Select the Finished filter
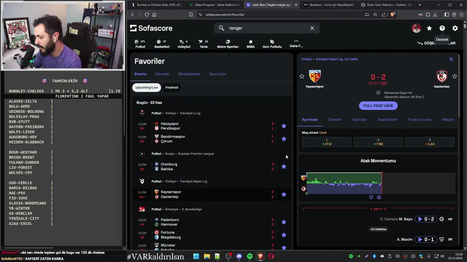 pos(171,87)
